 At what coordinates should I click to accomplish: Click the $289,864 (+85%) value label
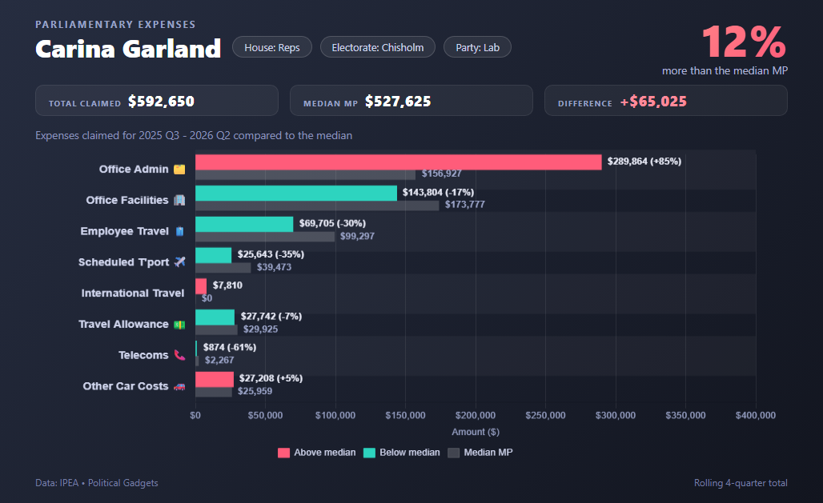644,162
